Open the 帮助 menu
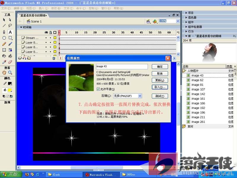 (x=118, y=8)
